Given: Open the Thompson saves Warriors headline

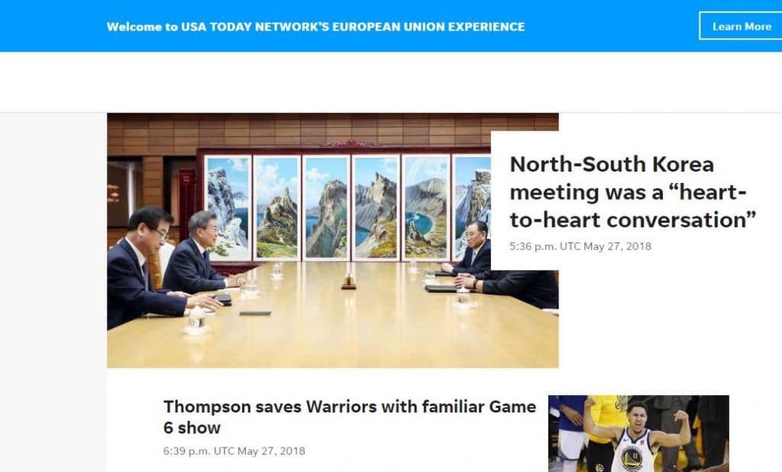Looking at the screenshot, I should click(350, 417).
